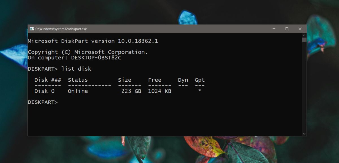Maximize the diskpart console window

coord(287,29)
